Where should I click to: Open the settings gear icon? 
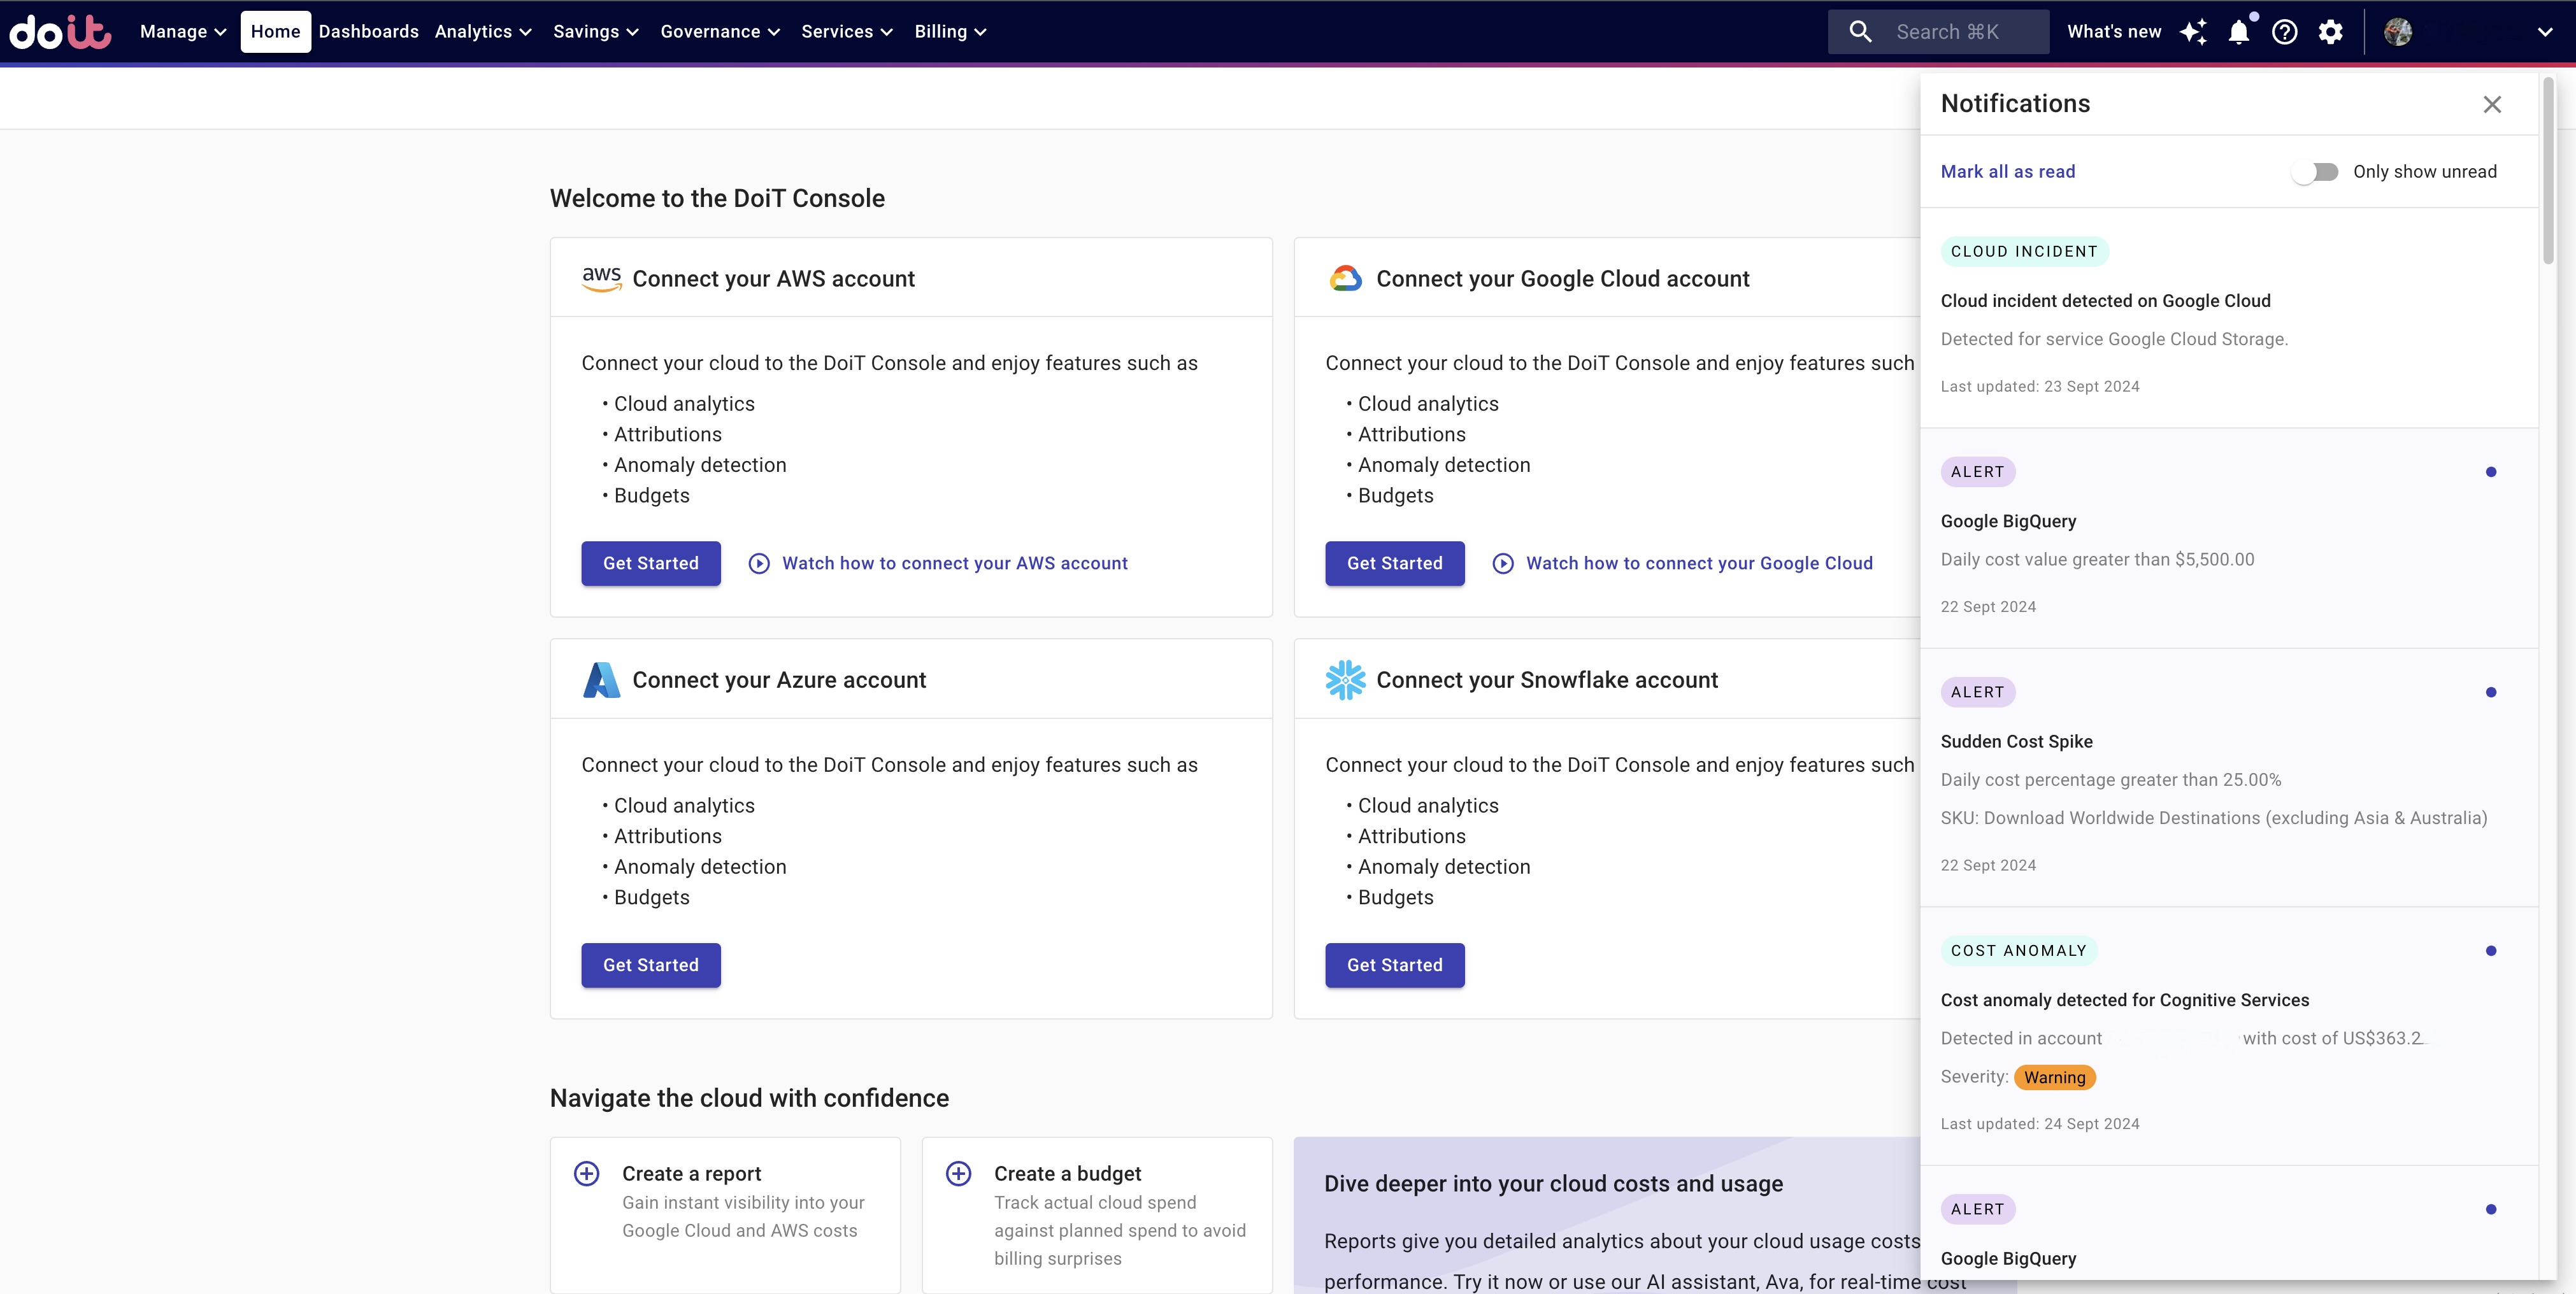[2330, 32]
